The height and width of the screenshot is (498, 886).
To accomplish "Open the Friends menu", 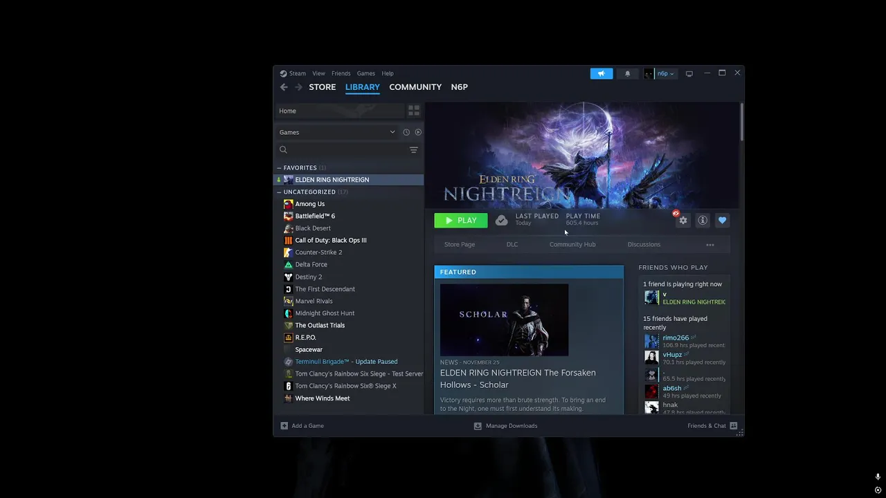I will (341, 73).
